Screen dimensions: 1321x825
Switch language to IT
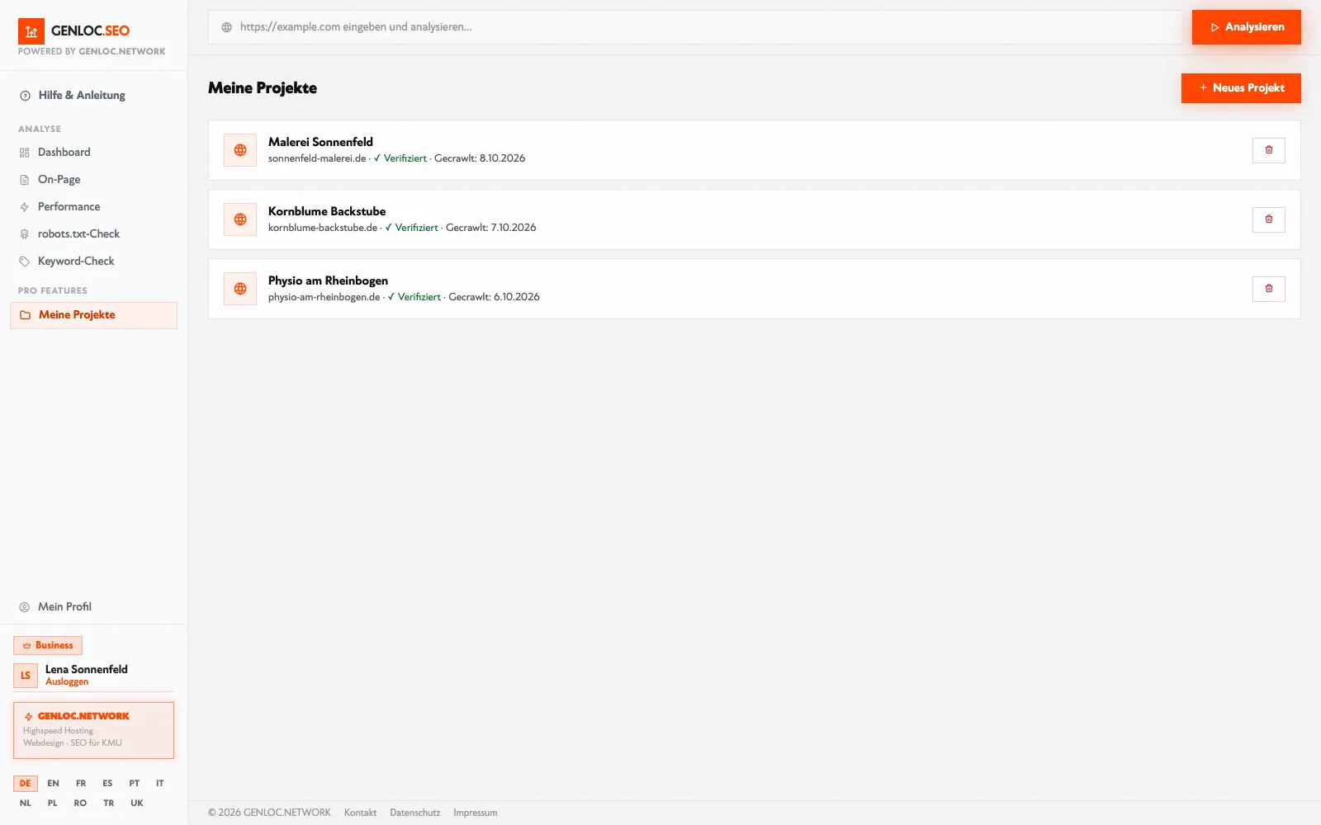(x=160, y=784)
